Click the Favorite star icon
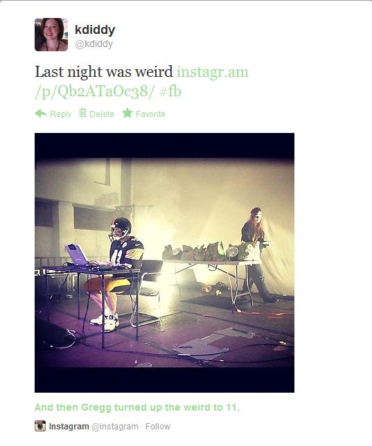 coord(127,113)
